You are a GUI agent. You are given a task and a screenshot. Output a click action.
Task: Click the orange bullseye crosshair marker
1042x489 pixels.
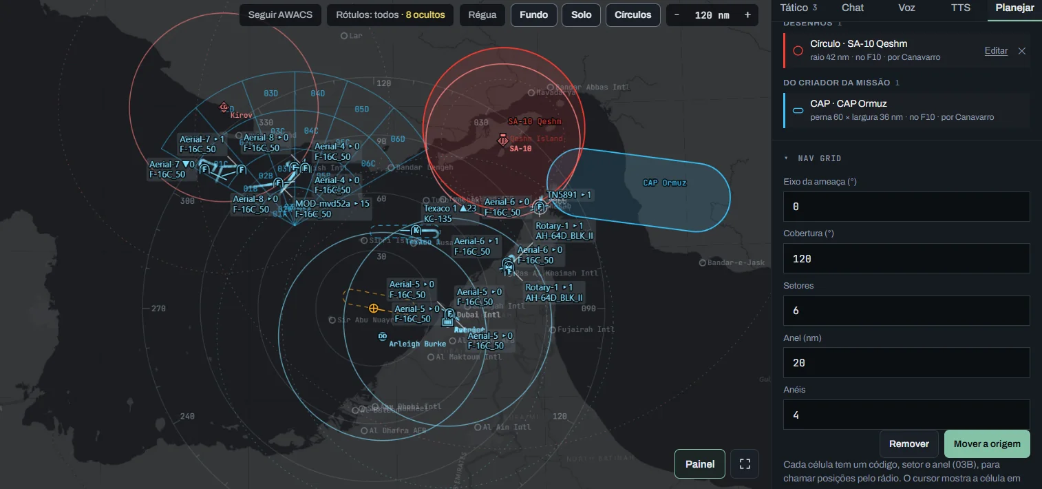pyautogui.click(x=374, y=309)
